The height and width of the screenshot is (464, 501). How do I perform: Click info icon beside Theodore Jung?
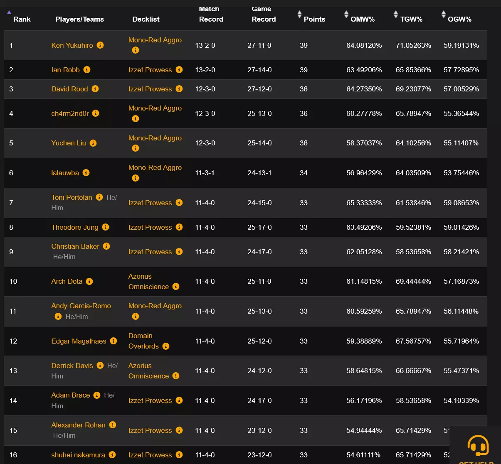[106, 227]
